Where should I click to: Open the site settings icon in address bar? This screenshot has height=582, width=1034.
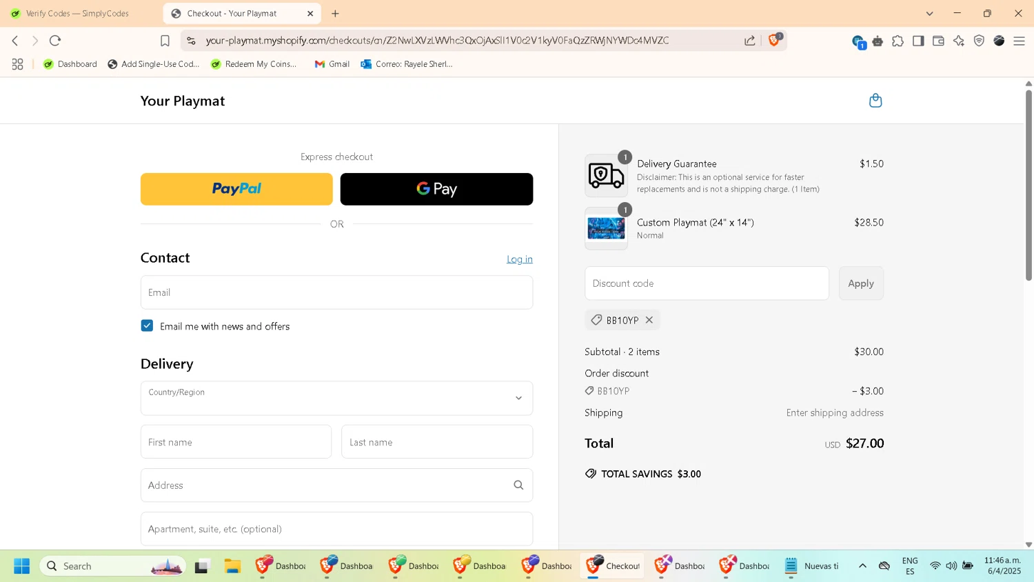192,41
